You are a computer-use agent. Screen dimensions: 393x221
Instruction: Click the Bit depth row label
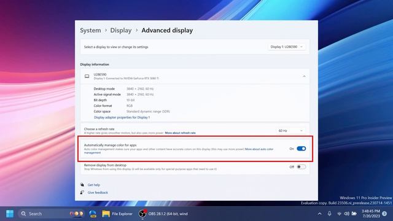[x=100, y=100]
